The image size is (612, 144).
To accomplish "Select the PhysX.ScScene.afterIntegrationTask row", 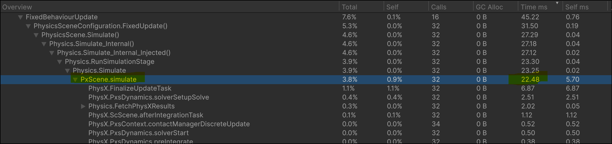I will coord(306,115).
